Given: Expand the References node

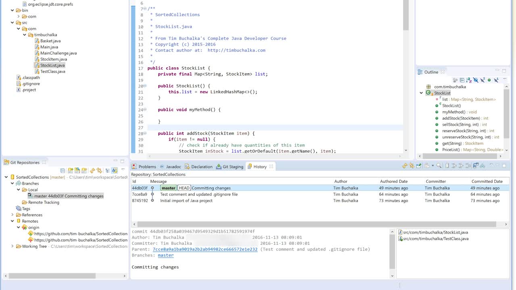Looking at the screenshot, I should 12,215.
